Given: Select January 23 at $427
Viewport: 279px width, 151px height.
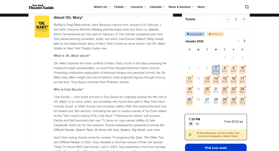Looking at the screenshot, I should tap(233, 91).
